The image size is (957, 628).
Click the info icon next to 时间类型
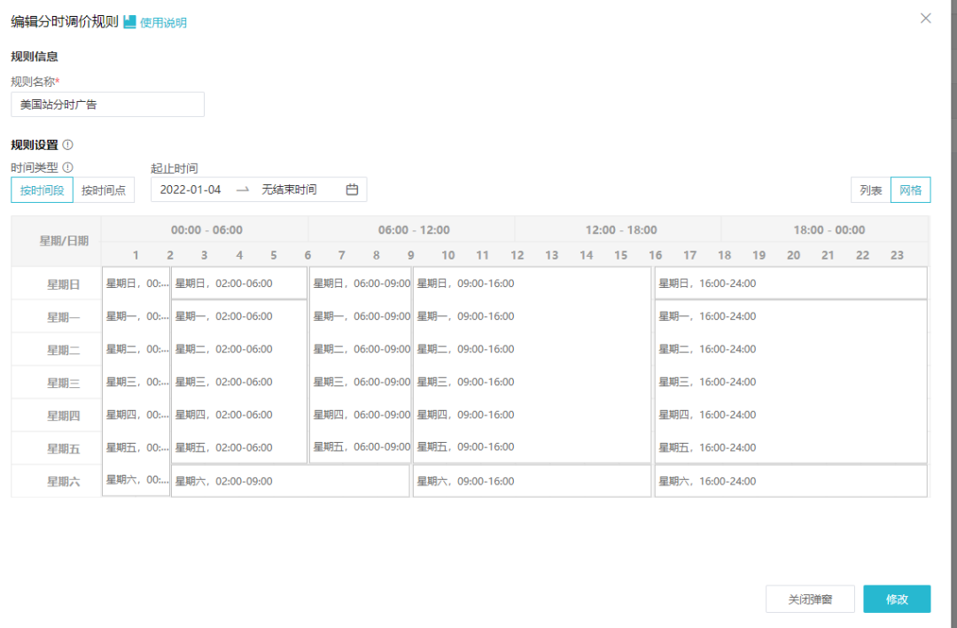click(x=68, y=167)
